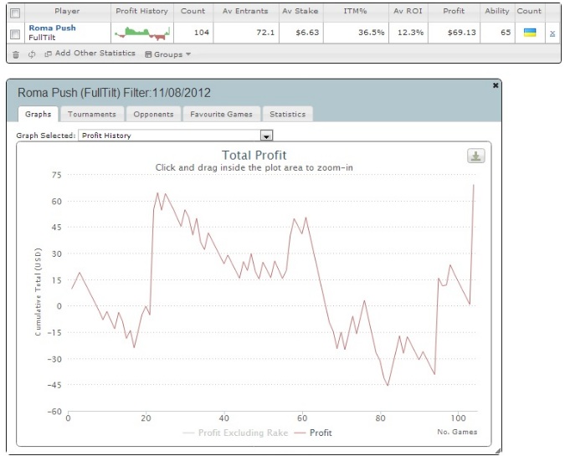The height and width of the screenshot is (456, 565).
Task: Close the Roma Push graph panel
Action: 496,85
